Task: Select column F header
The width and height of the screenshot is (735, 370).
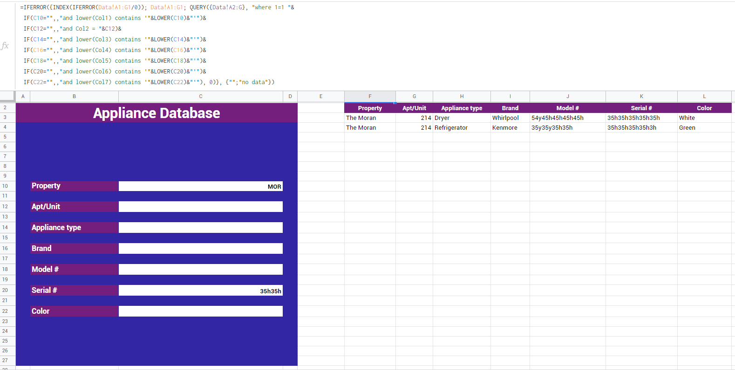Action: pyautogui.click(x=370, y=96)
